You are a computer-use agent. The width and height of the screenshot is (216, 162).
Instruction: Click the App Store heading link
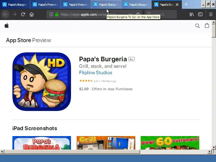(x=18, y=40)
